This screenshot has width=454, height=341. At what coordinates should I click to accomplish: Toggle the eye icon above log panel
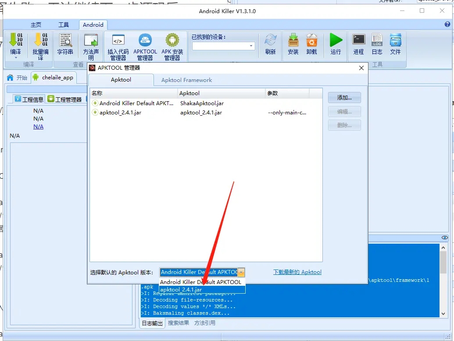pyautogui.click(x=444, y=238)
